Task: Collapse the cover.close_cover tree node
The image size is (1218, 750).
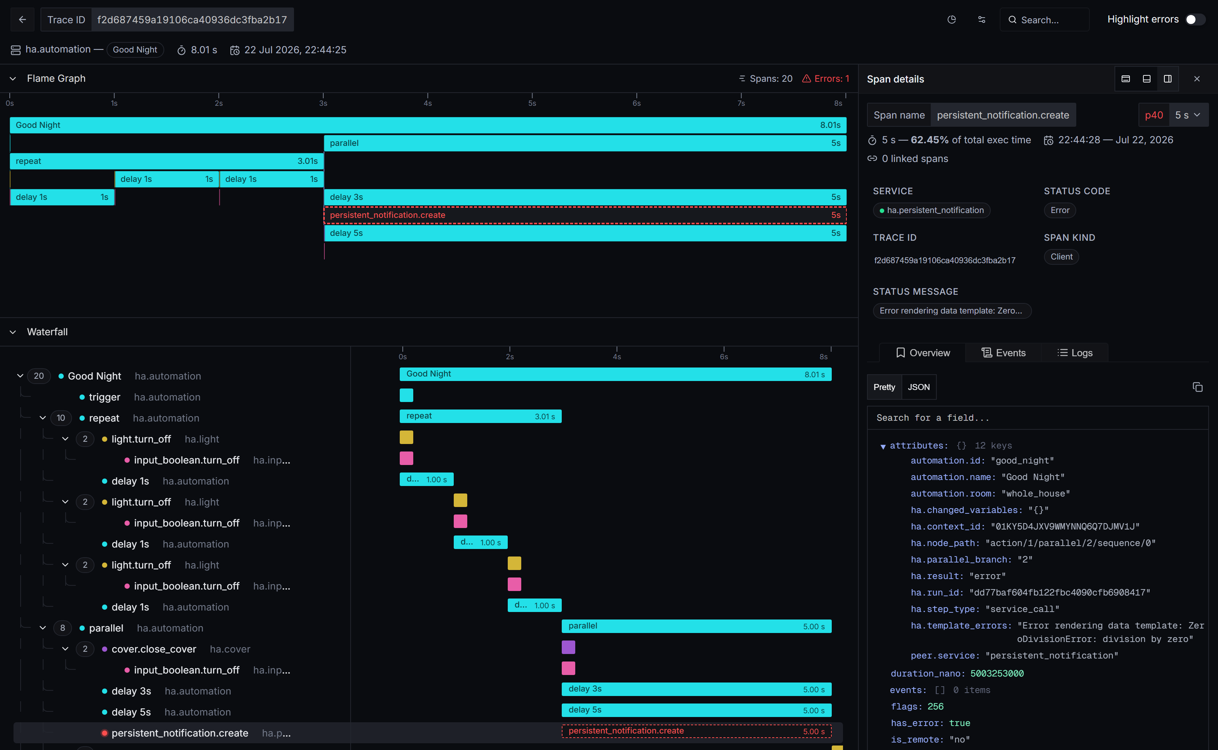Action: click(x=65, y=648)
